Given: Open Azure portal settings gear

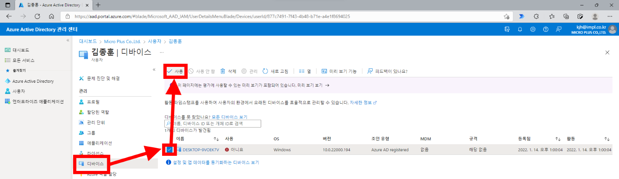Looking at the screenshot, I should click(533, 29).
